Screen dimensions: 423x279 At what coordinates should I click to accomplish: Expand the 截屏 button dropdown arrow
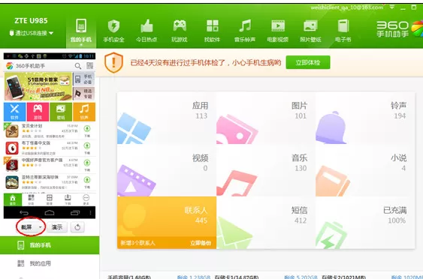coord(40,227)
